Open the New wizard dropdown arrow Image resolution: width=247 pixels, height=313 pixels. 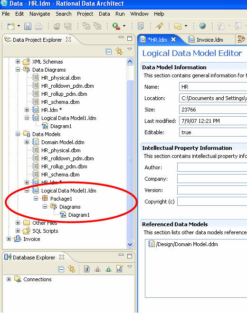click(19, 26)
